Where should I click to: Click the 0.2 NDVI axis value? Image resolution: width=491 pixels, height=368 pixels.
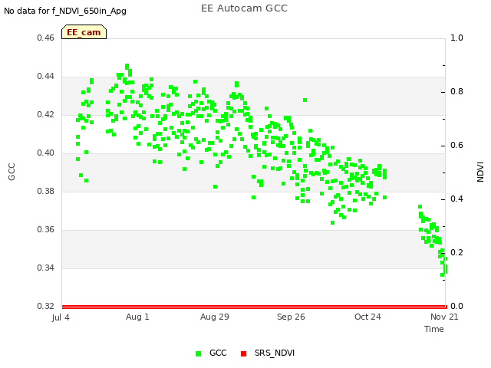click(x=456, y=252)
